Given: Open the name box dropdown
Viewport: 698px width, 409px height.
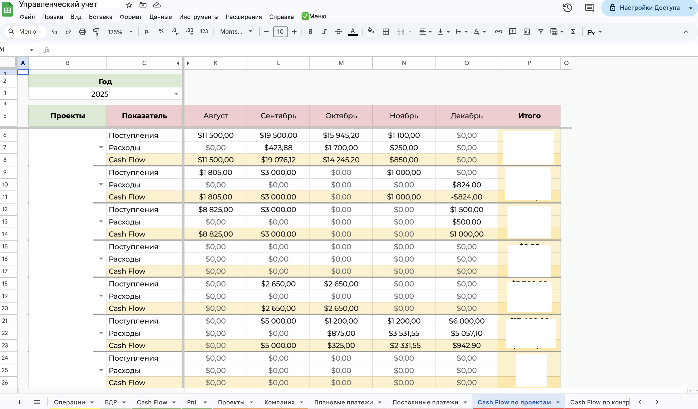Looking at the screenshot, I should (x=32, y=50).
